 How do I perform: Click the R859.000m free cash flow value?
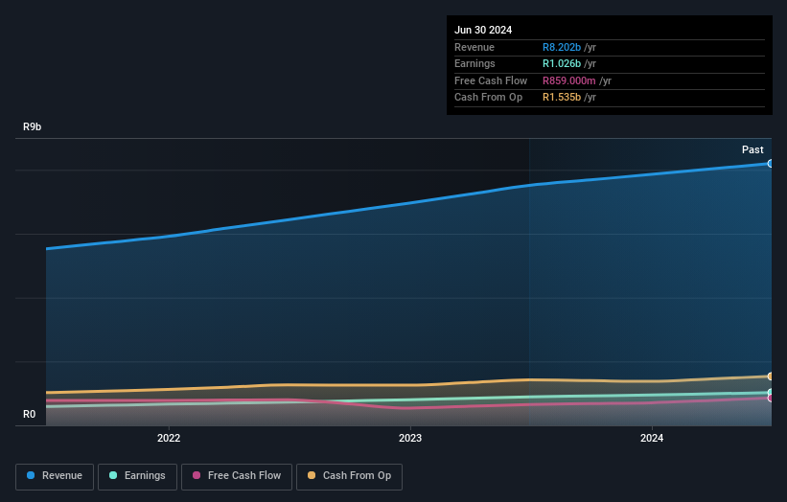(569, 80)
